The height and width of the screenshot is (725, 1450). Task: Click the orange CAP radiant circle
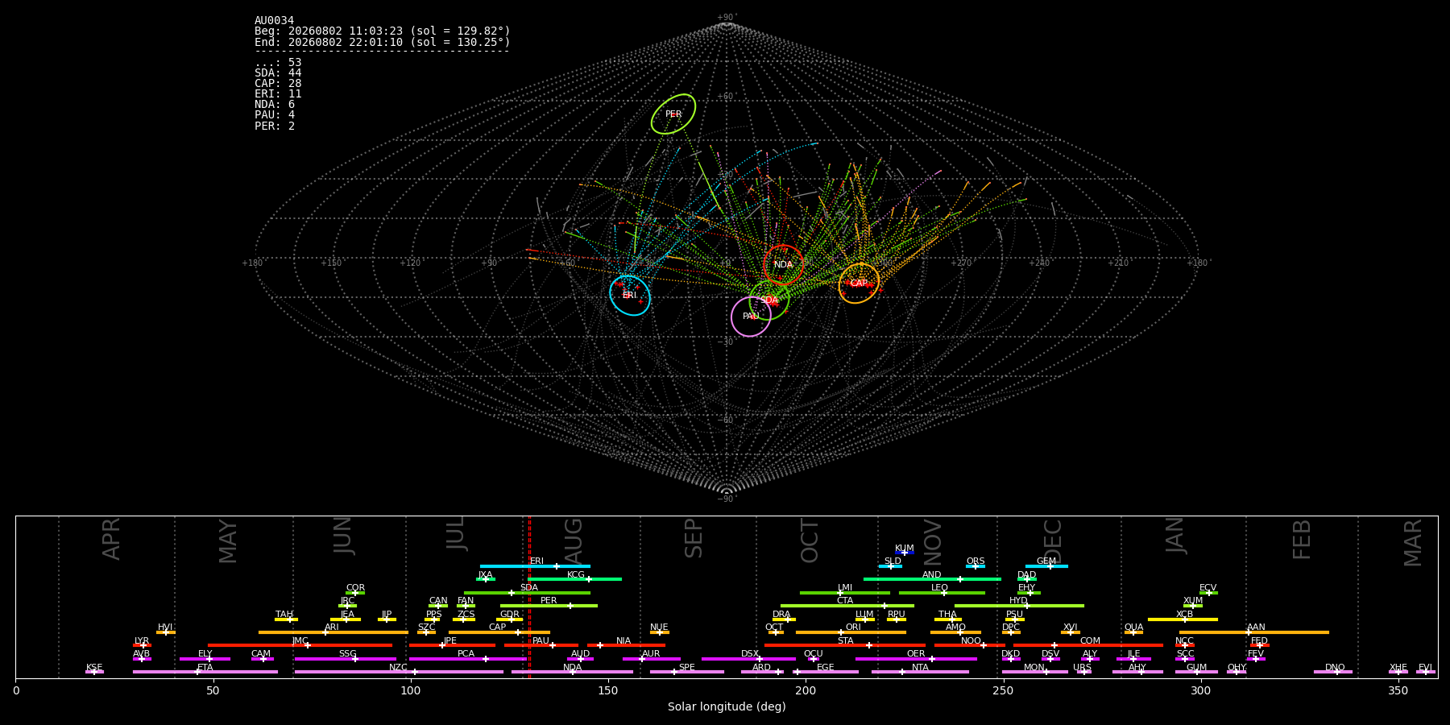(859, 284)
